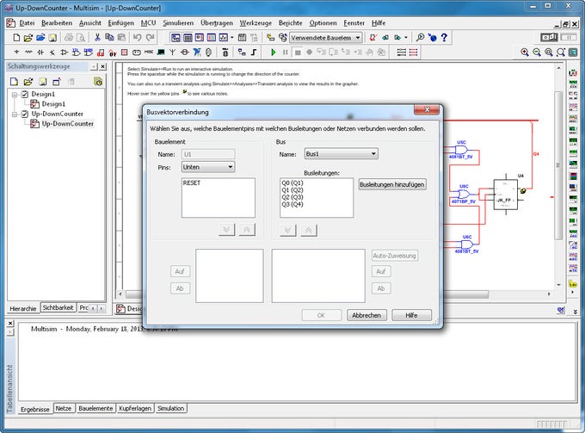This screenshot has width=585, height=433.
Task: Open the Optionen menu
Action: click(x=323, y=22)
